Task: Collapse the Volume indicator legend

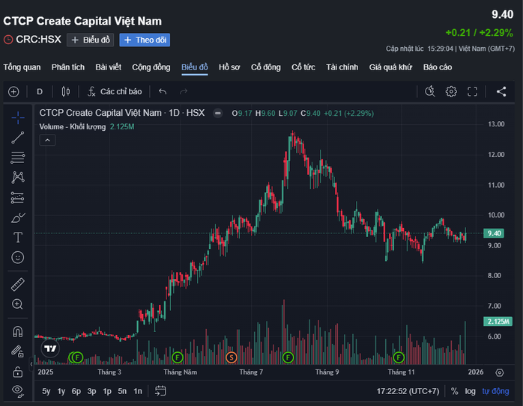Action: (46, 140)
